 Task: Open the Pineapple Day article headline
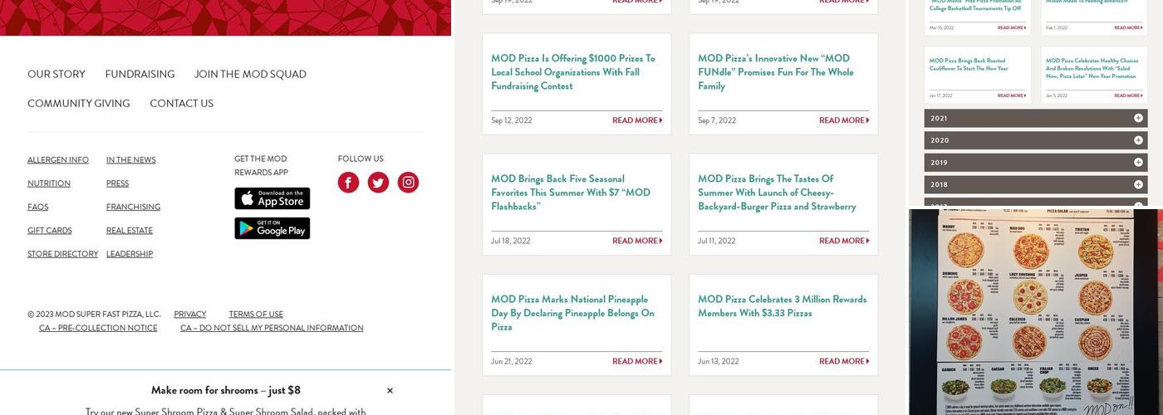572,313
